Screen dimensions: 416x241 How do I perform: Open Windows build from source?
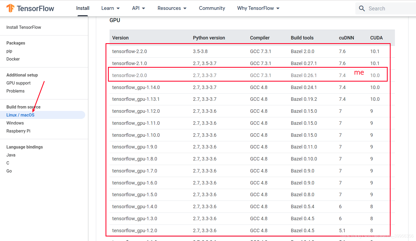pos(15,123)
